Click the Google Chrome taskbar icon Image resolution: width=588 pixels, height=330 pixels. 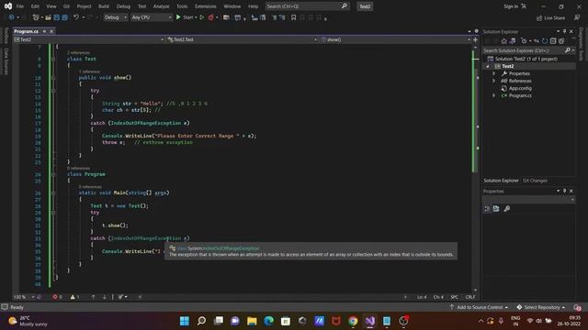click(353, 321)
